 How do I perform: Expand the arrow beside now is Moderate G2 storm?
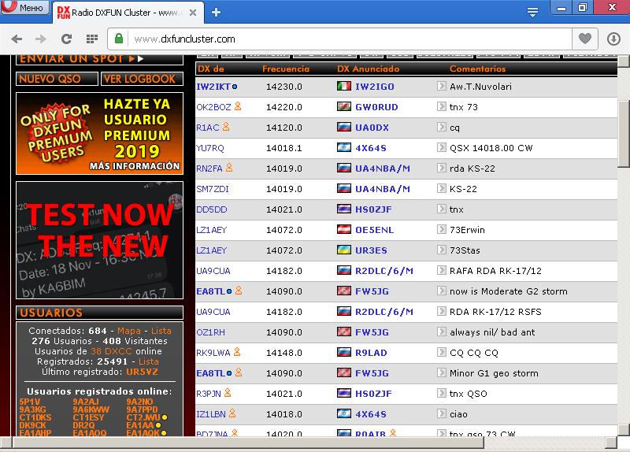441,291
